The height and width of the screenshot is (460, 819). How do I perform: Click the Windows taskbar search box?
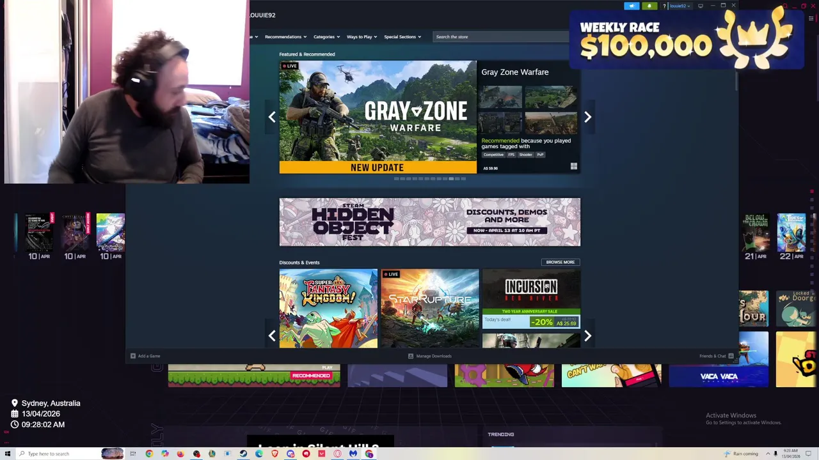click(x=69, y=454)
